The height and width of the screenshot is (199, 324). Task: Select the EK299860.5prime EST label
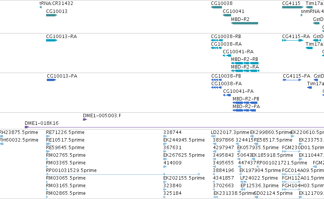271,132
